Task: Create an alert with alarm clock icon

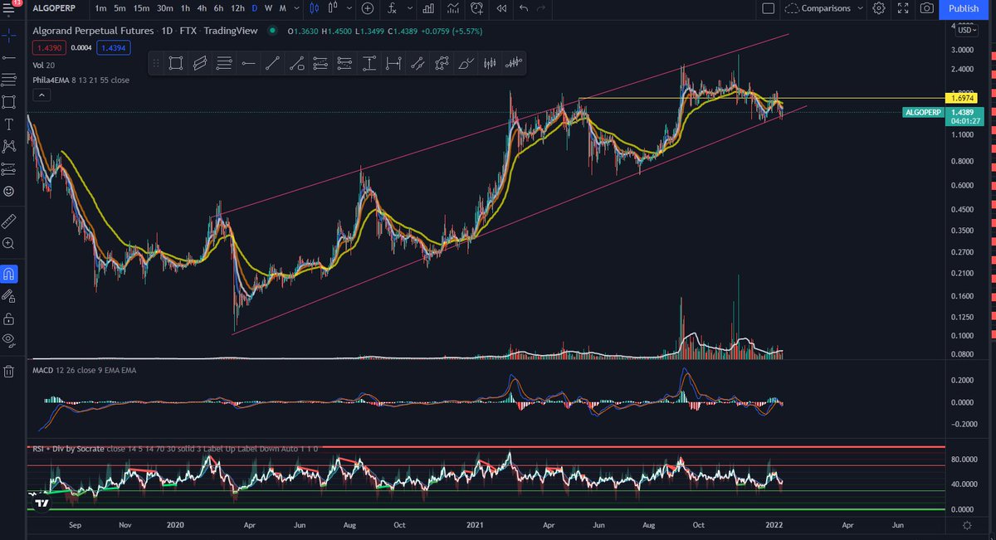Action: (476, 8)
